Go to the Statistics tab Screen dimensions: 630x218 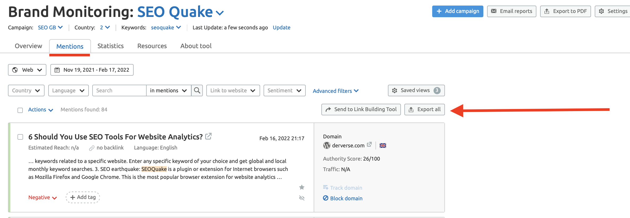[x=111, y=46]
